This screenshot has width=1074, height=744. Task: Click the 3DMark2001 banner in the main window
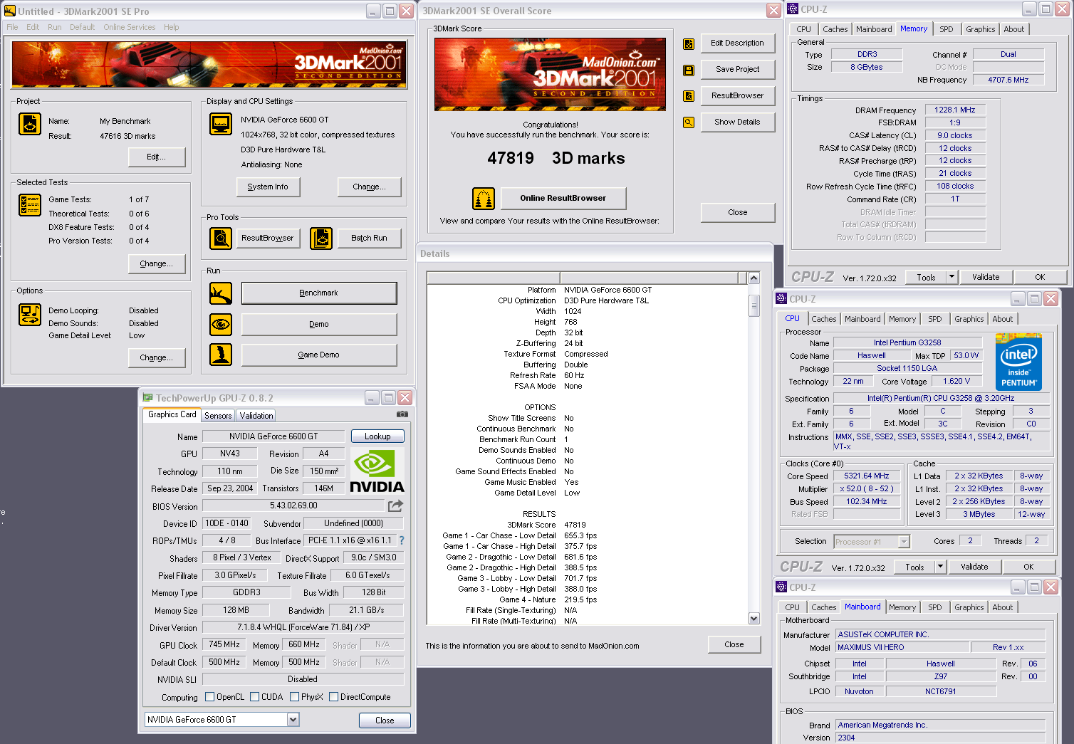[x=209, y=65]
